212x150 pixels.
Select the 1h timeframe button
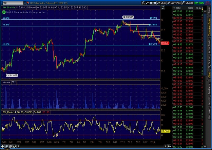pyautogui.click(x=153, y=3)
